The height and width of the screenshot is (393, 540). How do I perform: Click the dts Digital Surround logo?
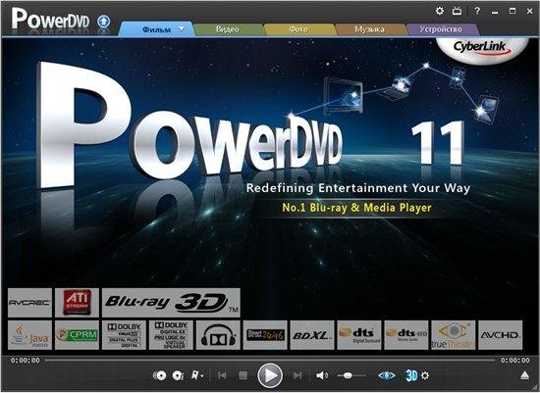click(359, 335)
